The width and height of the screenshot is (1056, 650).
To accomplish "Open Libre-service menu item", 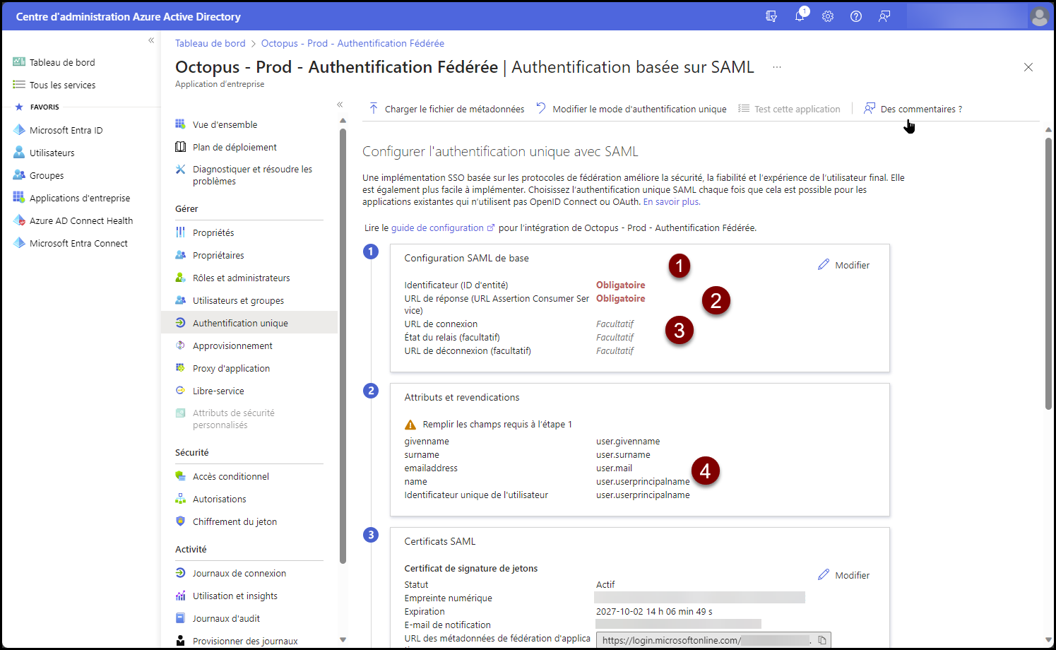I will click(x=210, y=391).
